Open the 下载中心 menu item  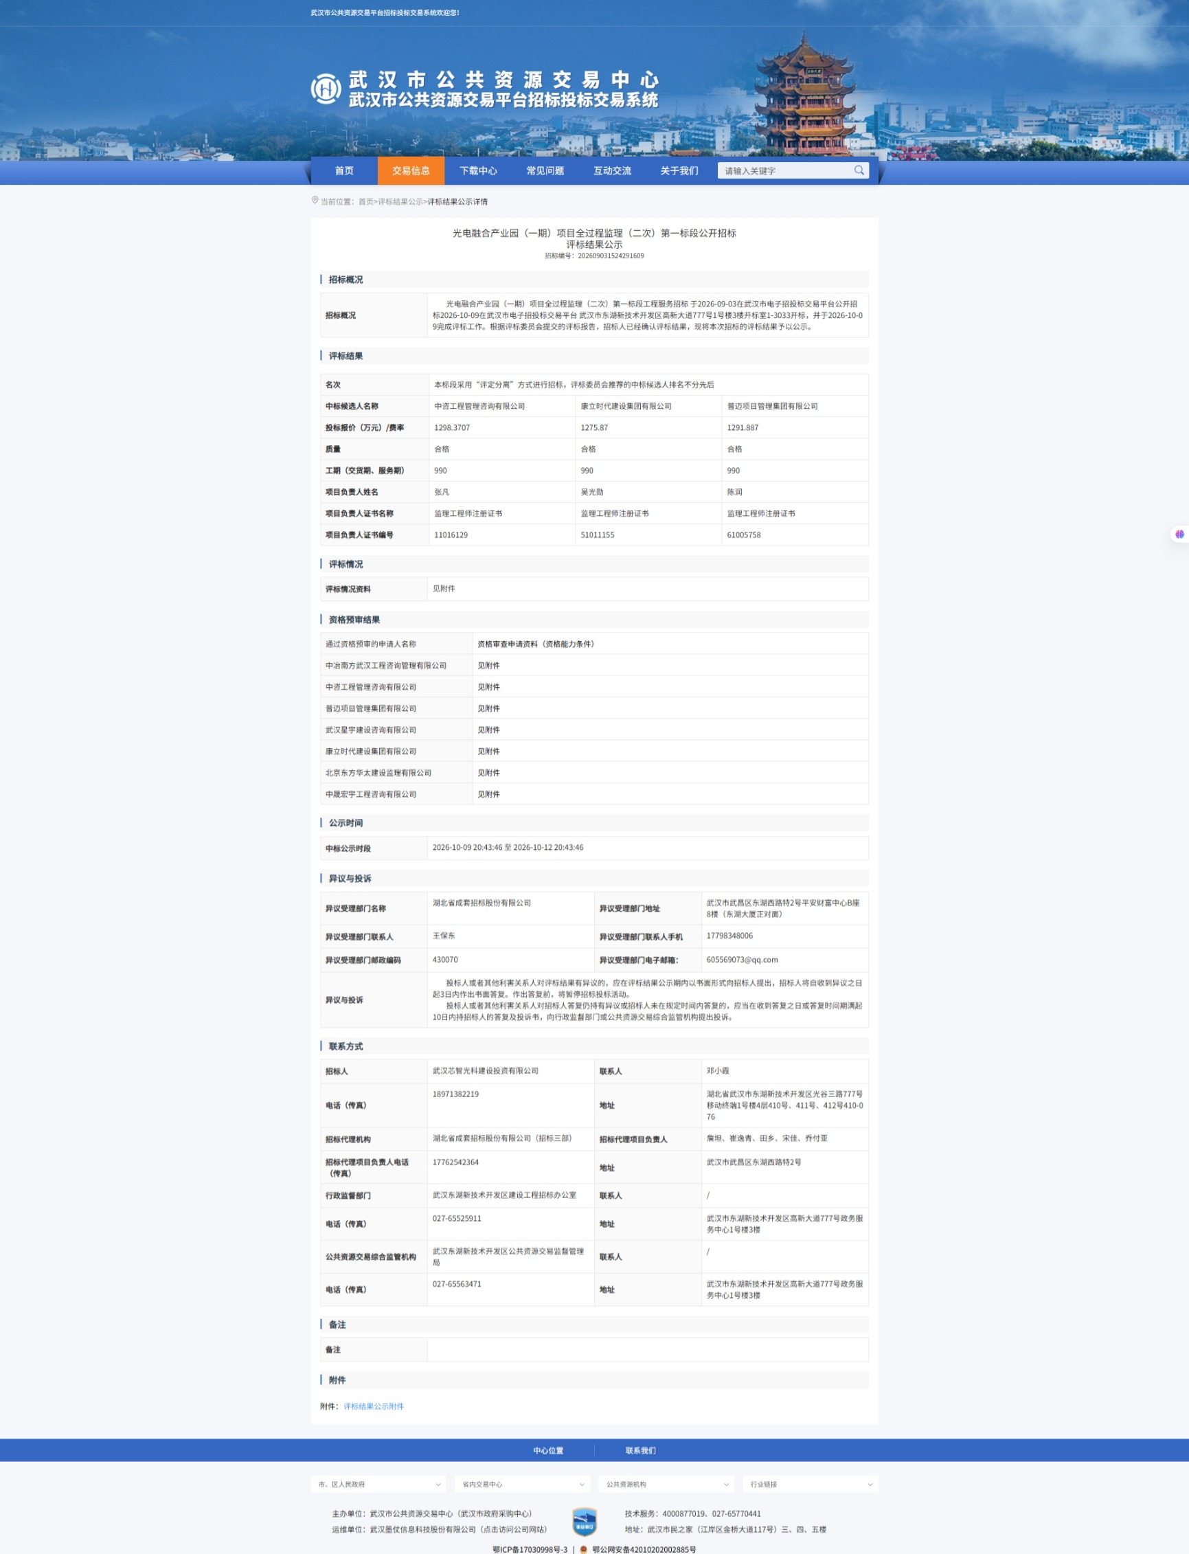pyautogui.click(x=477, y=170)
